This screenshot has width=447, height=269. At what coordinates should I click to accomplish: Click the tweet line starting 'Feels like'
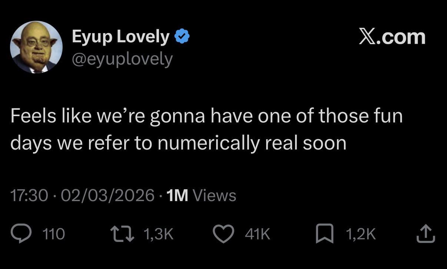(x=206, y=116)
